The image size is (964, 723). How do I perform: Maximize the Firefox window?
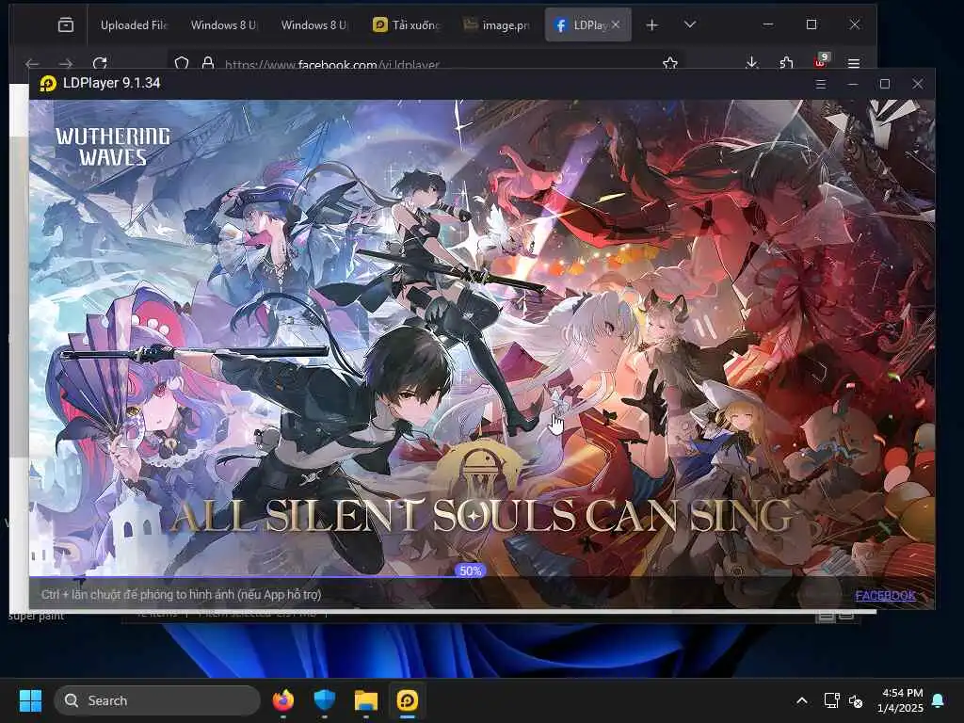[x=811, y=24]
